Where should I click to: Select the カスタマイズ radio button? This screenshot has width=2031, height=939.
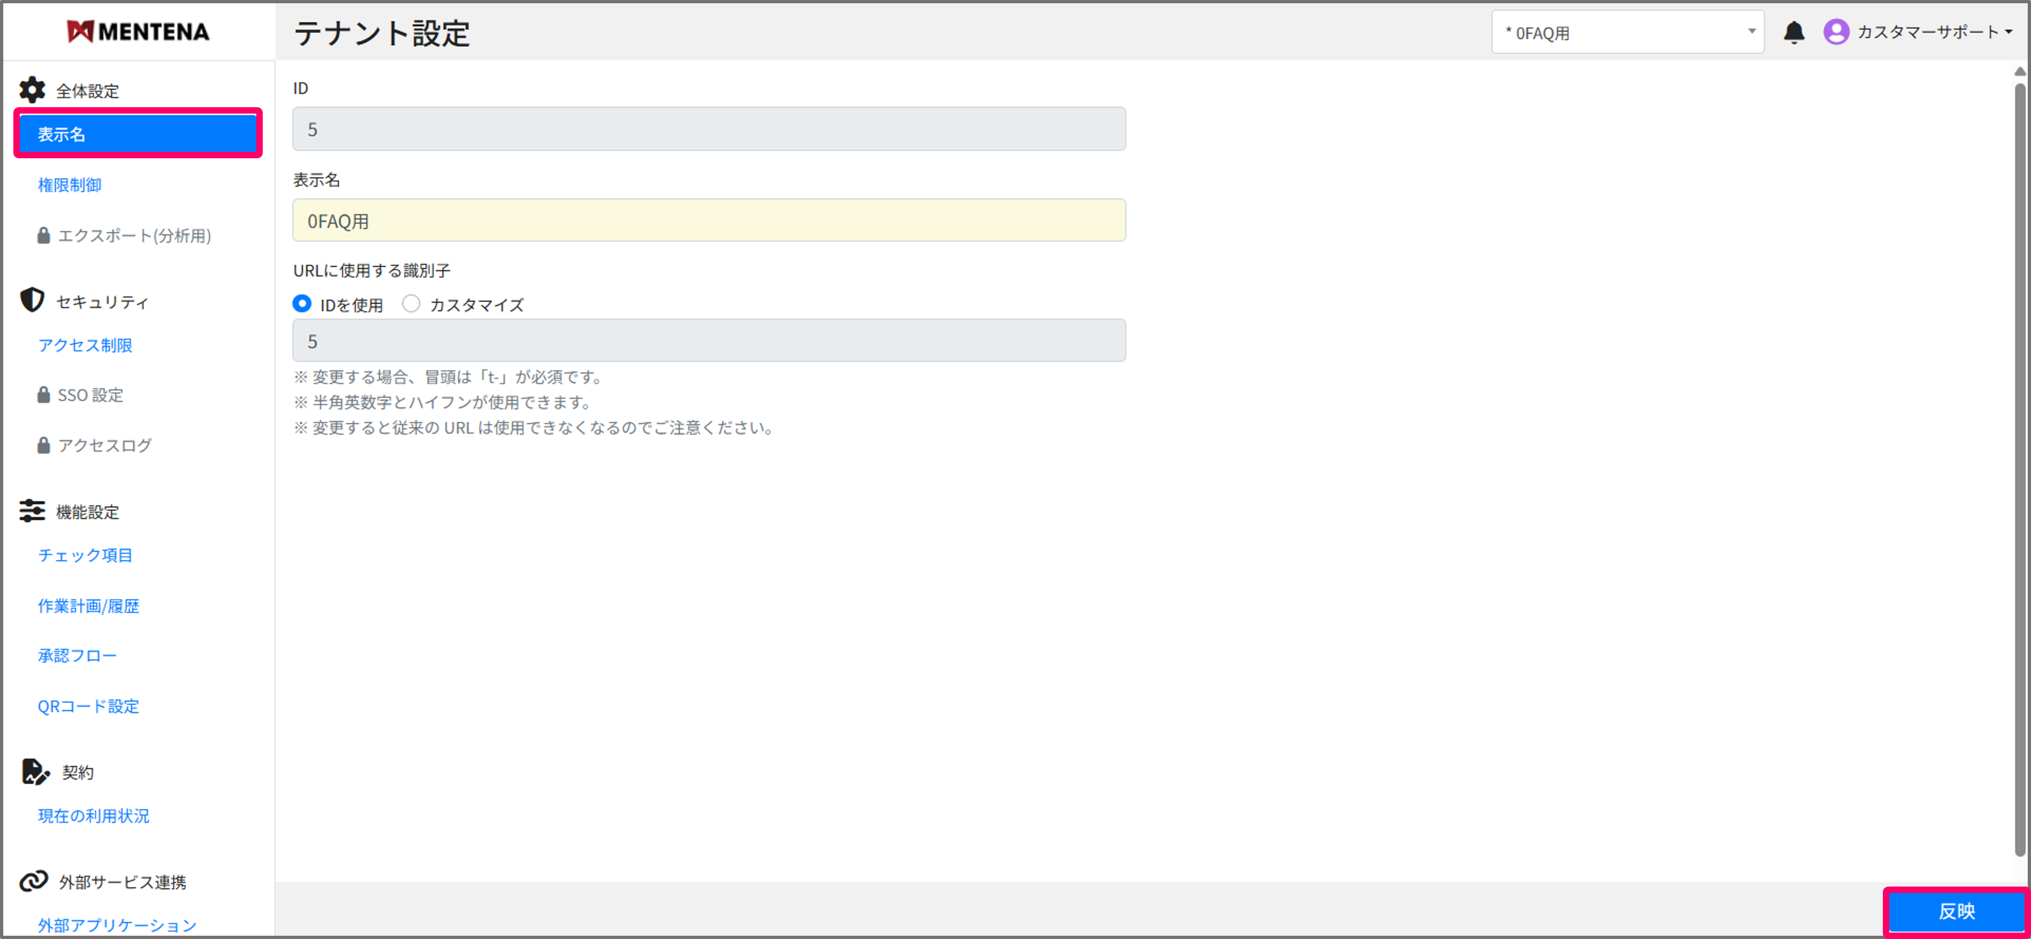pyautogui.click(x=411, y=304)
